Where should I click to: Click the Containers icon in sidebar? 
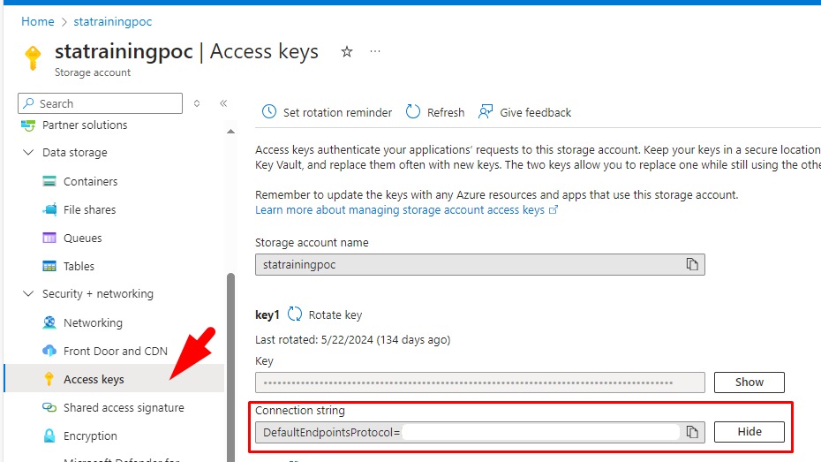coord(49,181)
